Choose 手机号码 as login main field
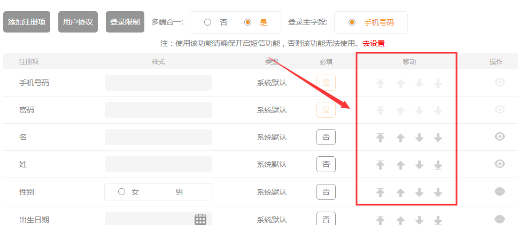Viewport: 518px width, 225px height. [351, 22]
